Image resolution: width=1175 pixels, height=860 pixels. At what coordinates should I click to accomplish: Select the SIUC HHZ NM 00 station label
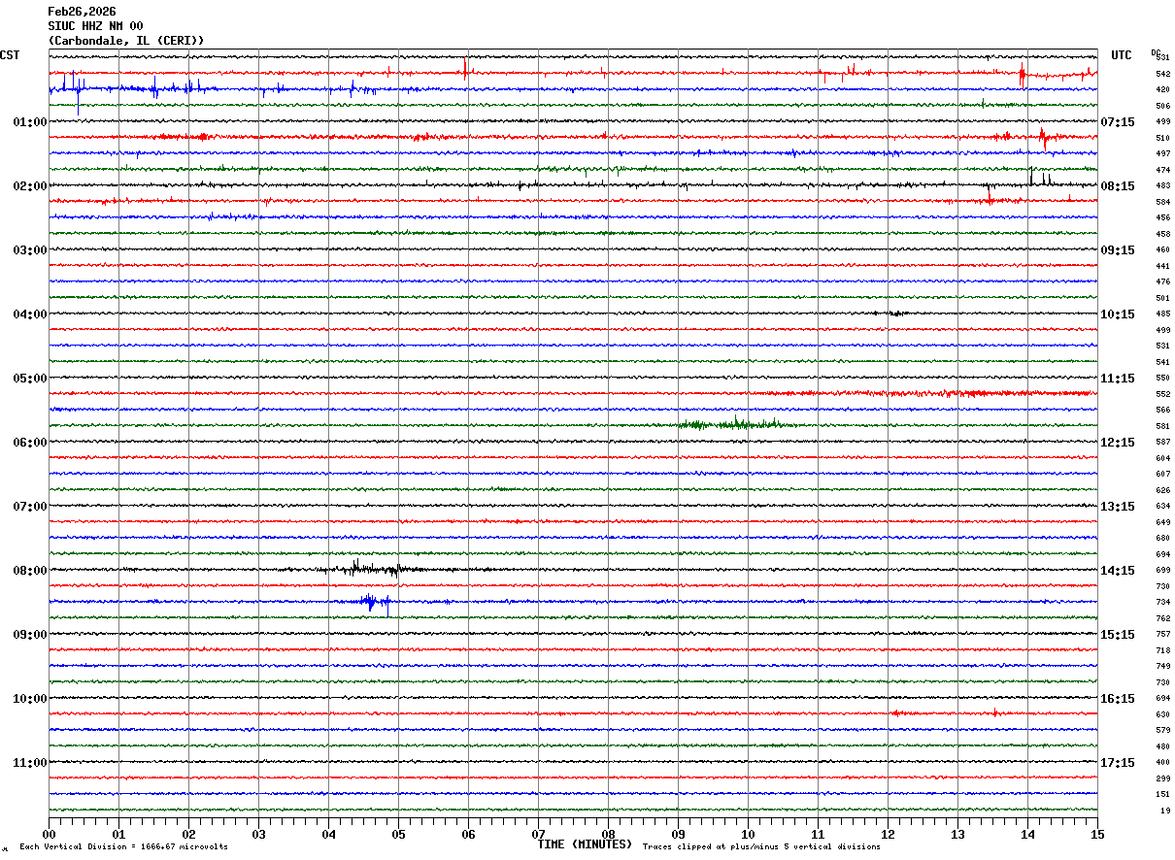[x=95, y=26]
